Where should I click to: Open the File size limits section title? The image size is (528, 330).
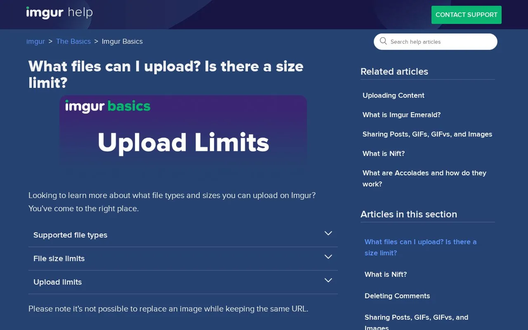tap(59, 259)
